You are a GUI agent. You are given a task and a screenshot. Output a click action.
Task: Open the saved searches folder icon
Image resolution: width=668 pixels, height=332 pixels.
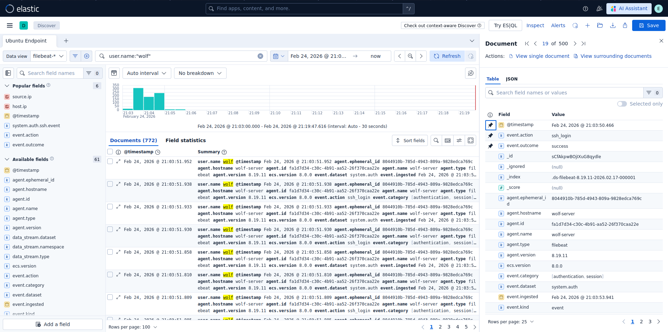click(x=600, y=25)
